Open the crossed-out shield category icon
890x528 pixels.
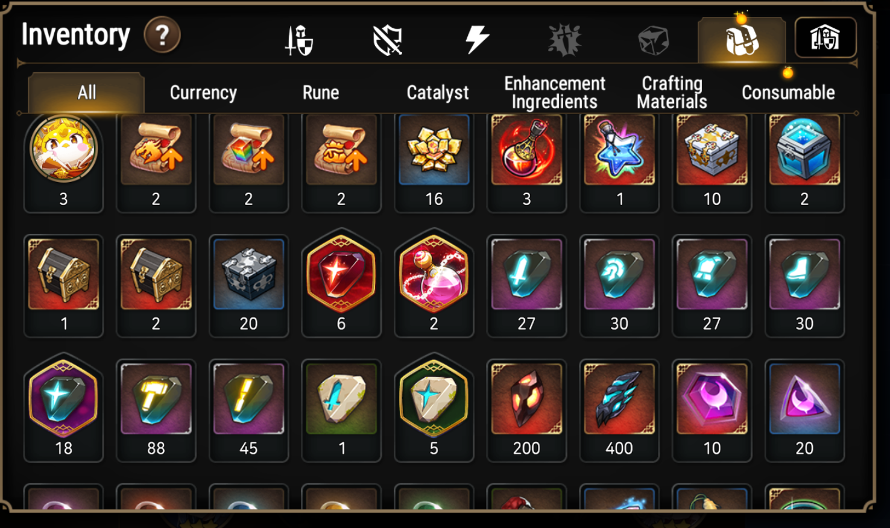(388, 40)
